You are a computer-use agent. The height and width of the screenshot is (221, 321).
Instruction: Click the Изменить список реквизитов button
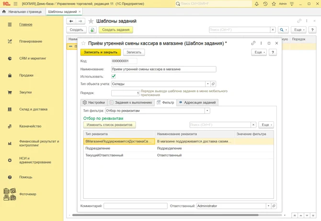coord(110,125)
